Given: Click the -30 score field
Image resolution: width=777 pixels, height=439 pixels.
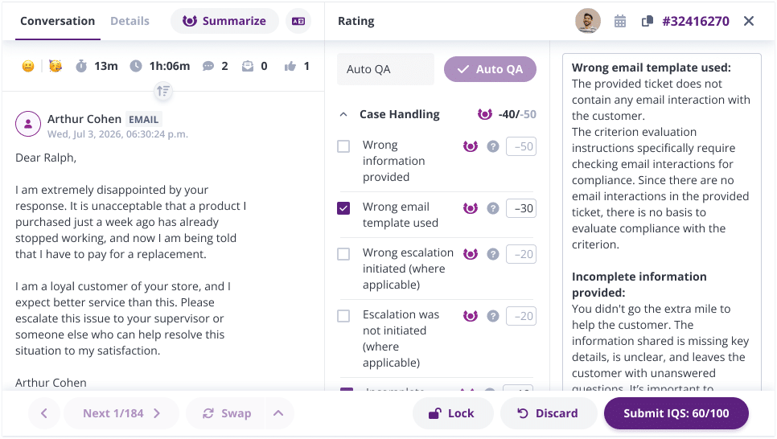Looking at the screenshot, I should [x=521, y=208].
